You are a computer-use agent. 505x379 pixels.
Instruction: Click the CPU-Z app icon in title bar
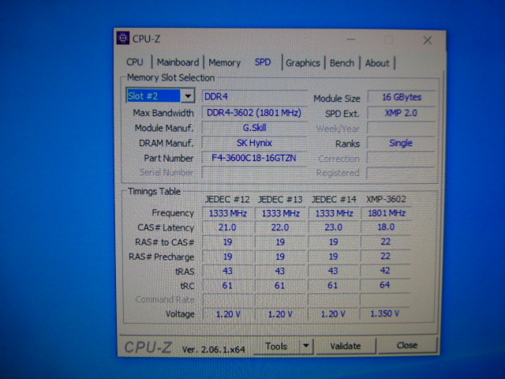click(123, 39)
